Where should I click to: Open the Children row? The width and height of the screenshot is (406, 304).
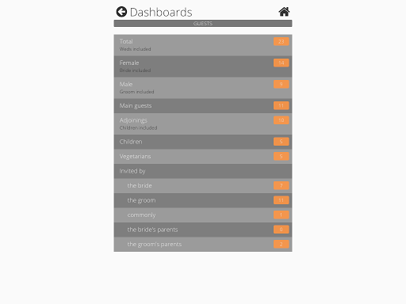203,142
